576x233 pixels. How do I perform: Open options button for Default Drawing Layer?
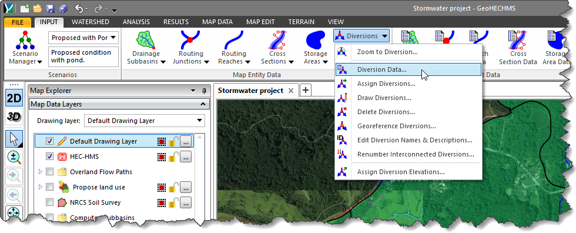point(186,141)
